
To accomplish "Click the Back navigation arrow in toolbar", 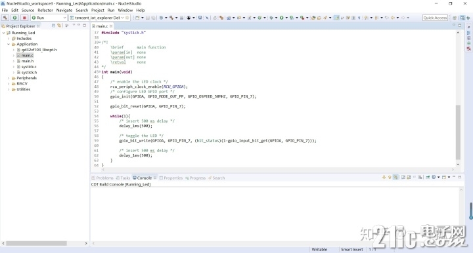I will [393, 18].
